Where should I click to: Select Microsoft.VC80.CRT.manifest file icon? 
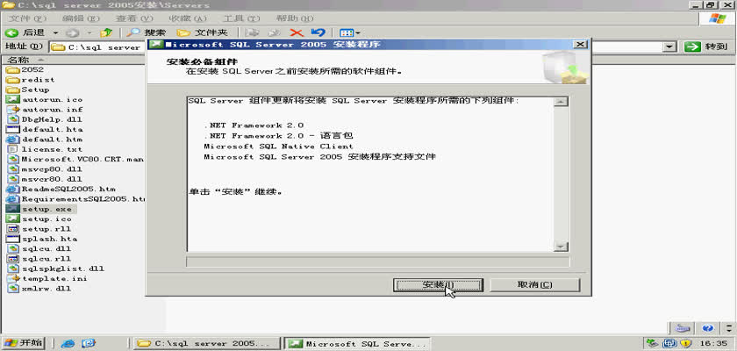13,159
